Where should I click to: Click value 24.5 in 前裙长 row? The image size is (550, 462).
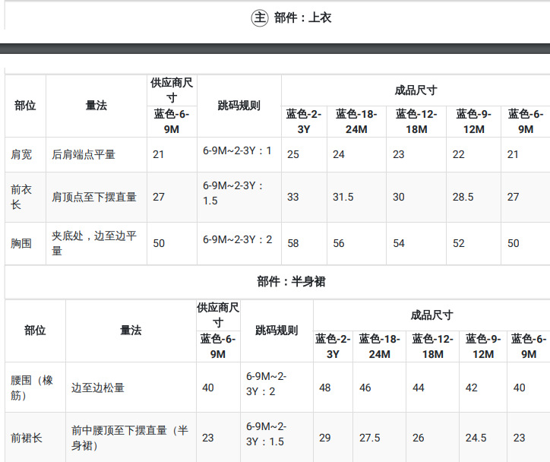click(x=476, y=438)
